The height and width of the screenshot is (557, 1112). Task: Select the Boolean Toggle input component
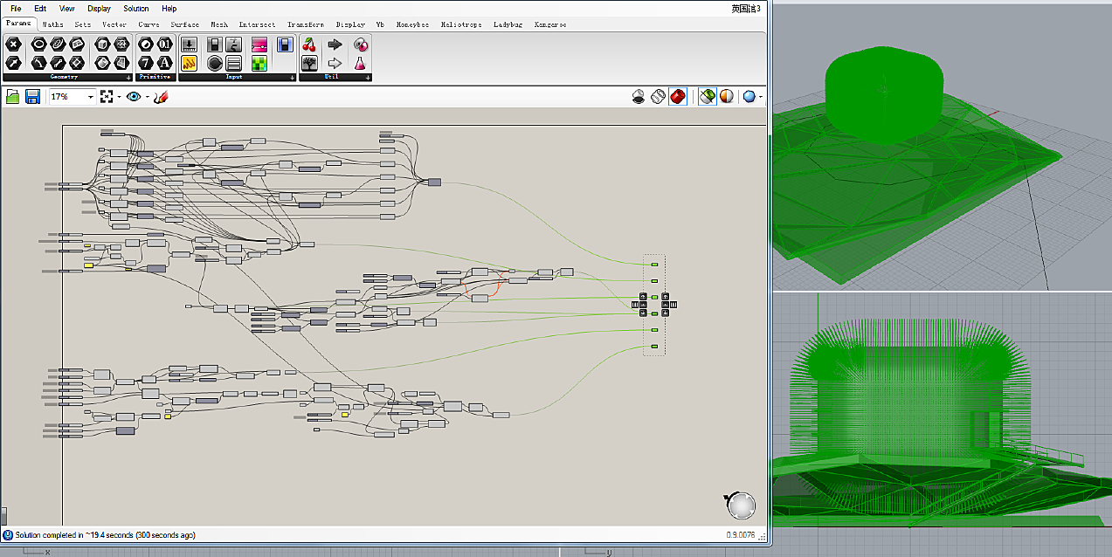(214, 45)
